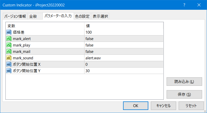Screen dimensions: 207x113
Task: Select the mark_alert variable name
Action: pyautogui.click(x=22, y=39)
